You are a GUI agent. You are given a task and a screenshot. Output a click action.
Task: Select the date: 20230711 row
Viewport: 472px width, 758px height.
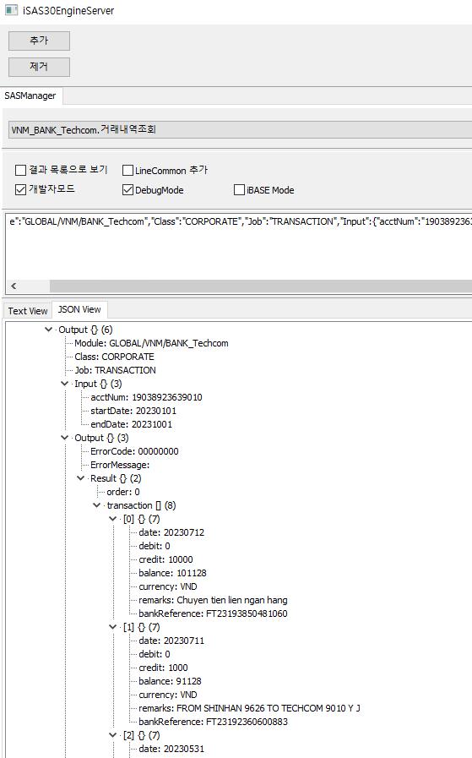point(171,641)
